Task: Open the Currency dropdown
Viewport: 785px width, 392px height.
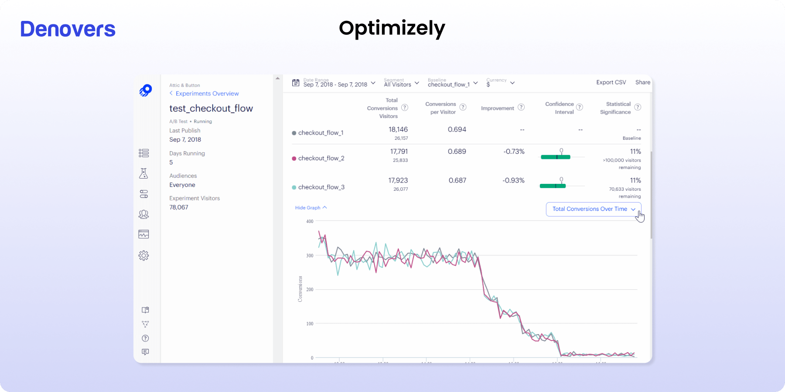Action: coord(501,83)
